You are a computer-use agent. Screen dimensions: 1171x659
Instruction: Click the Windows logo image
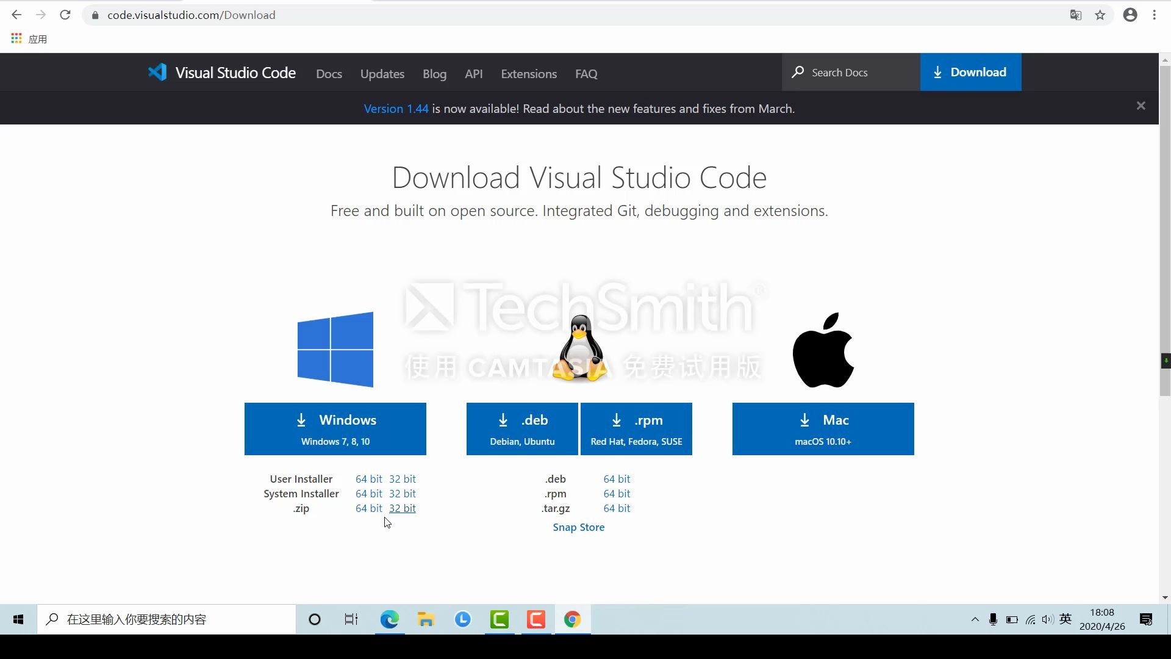pyautogui.click(x=335, y=350)
